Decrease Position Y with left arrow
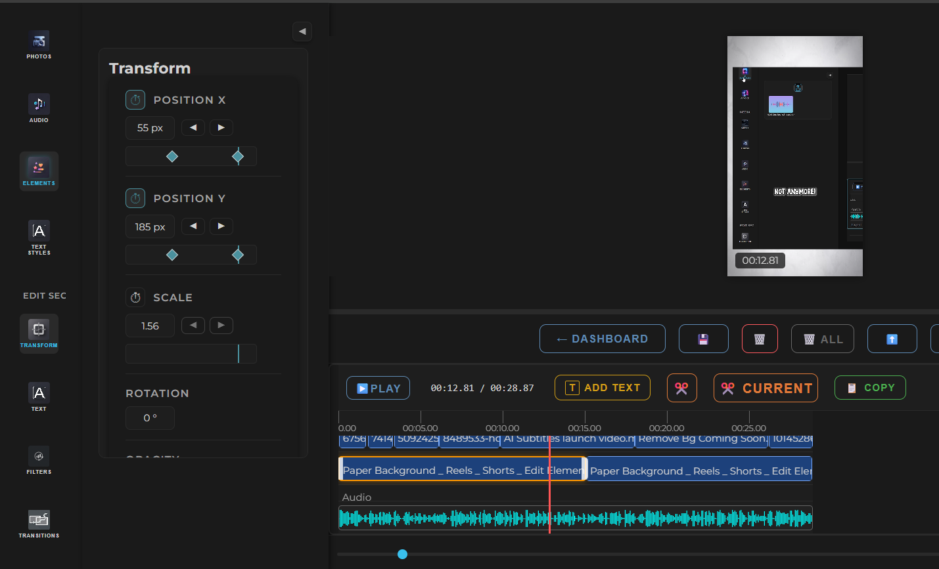939x569 pixels. 193,226
